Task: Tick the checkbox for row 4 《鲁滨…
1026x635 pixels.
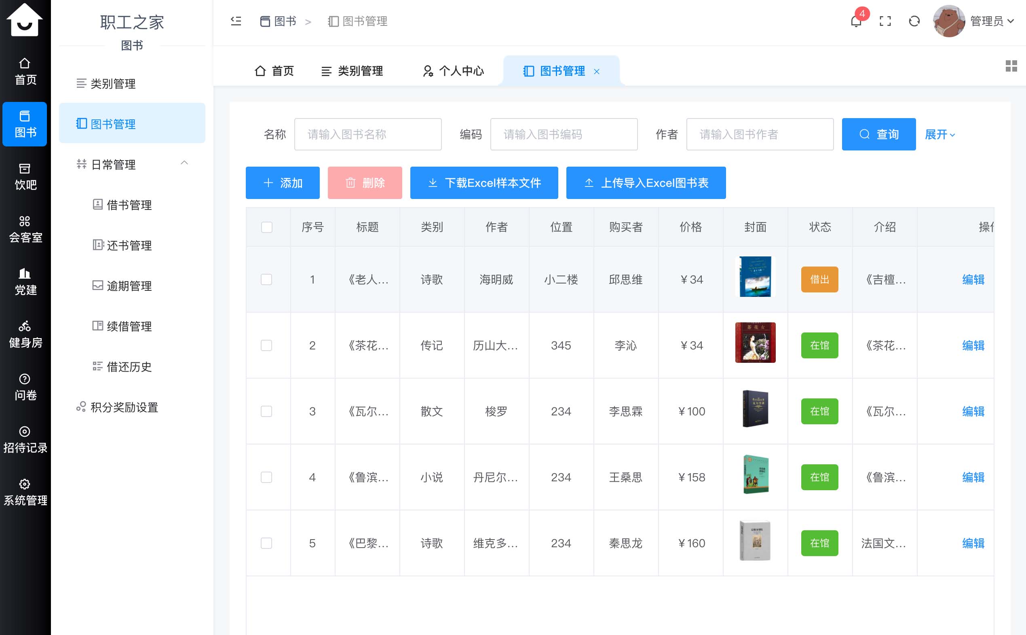Action: click(x=266, y=478)
